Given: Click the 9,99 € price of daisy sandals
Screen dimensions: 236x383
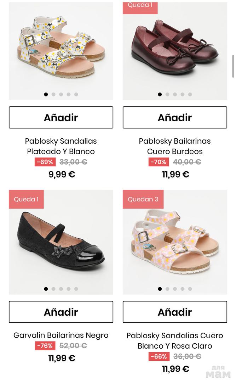Looking at the screenshot, I should click(62, 174).
